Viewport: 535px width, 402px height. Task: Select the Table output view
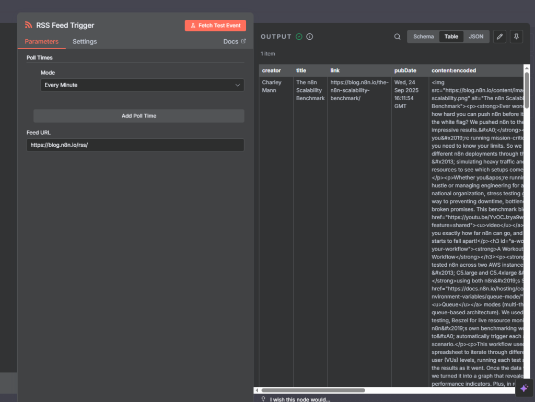coord(451,37)
